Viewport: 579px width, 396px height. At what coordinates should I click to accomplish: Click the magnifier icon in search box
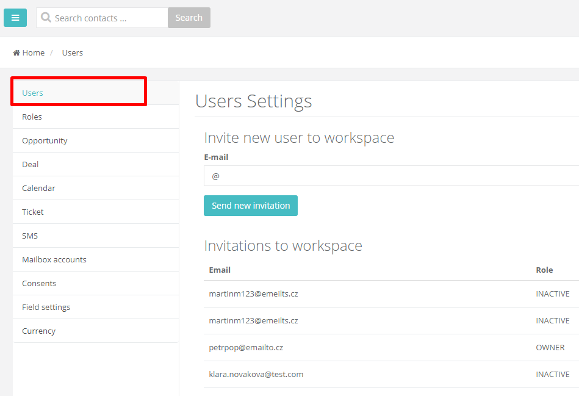(46, 17)
